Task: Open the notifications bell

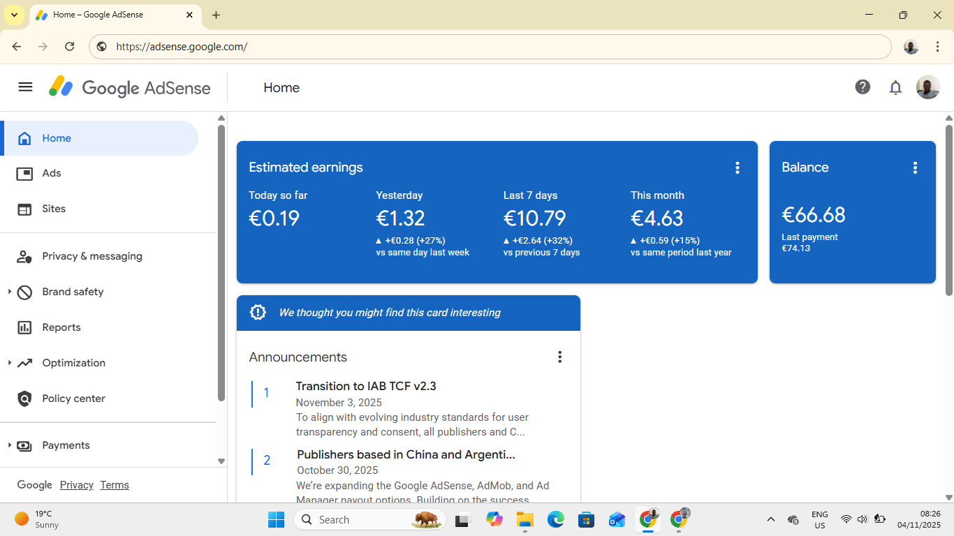Action: tap(895, 87)
